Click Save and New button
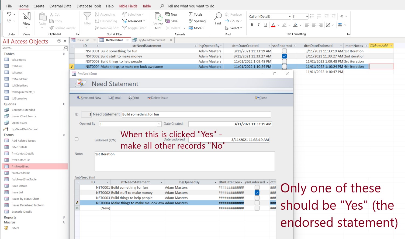 click(x=89, y=98)
